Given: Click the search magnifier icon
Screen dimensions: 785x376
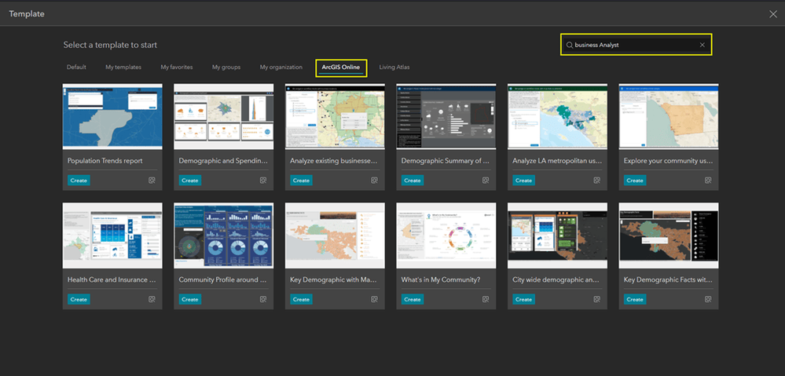Looking at the screenshot, I should coord(569,45).
